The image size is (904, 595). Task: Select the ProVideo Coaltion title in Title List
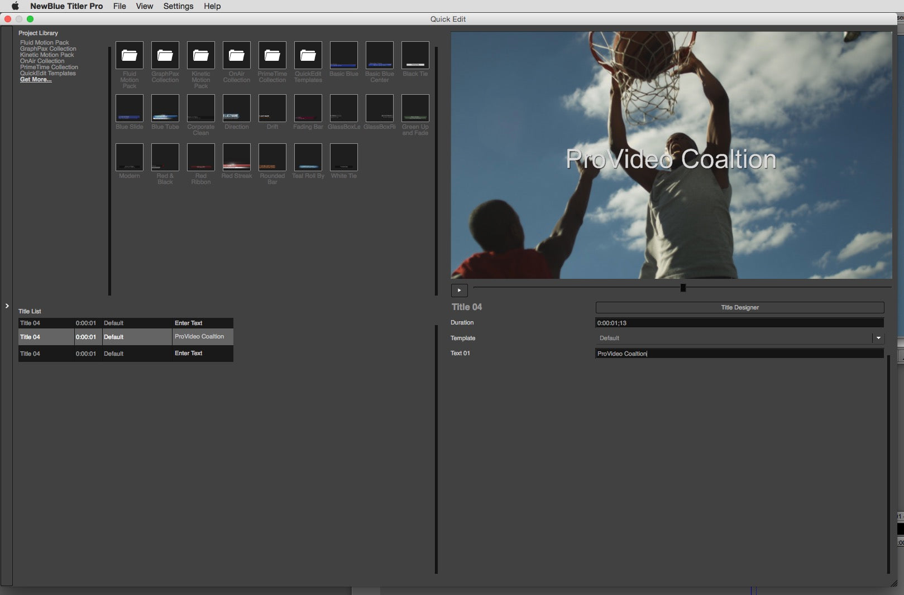[126, 336]
